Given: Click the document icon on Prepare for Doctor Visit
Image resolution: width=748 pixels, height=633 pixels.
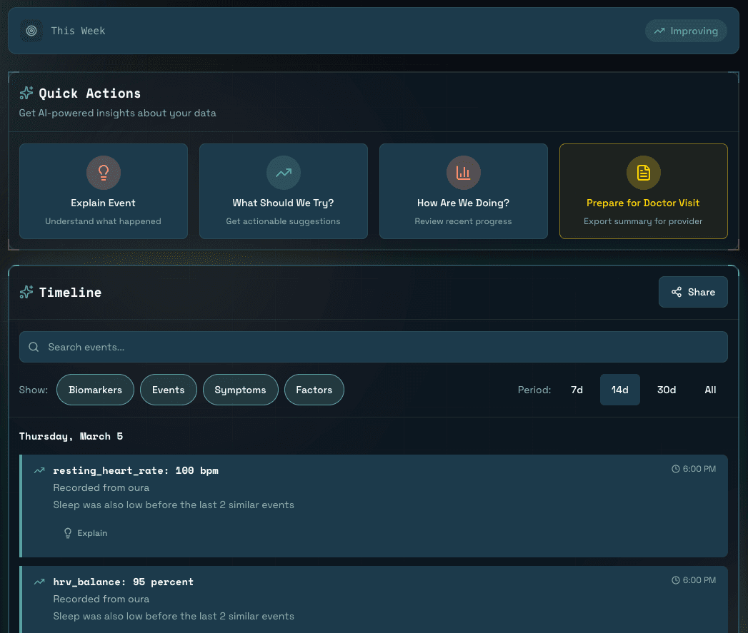Looking at the screenshot, I should [x=643, y=172].
